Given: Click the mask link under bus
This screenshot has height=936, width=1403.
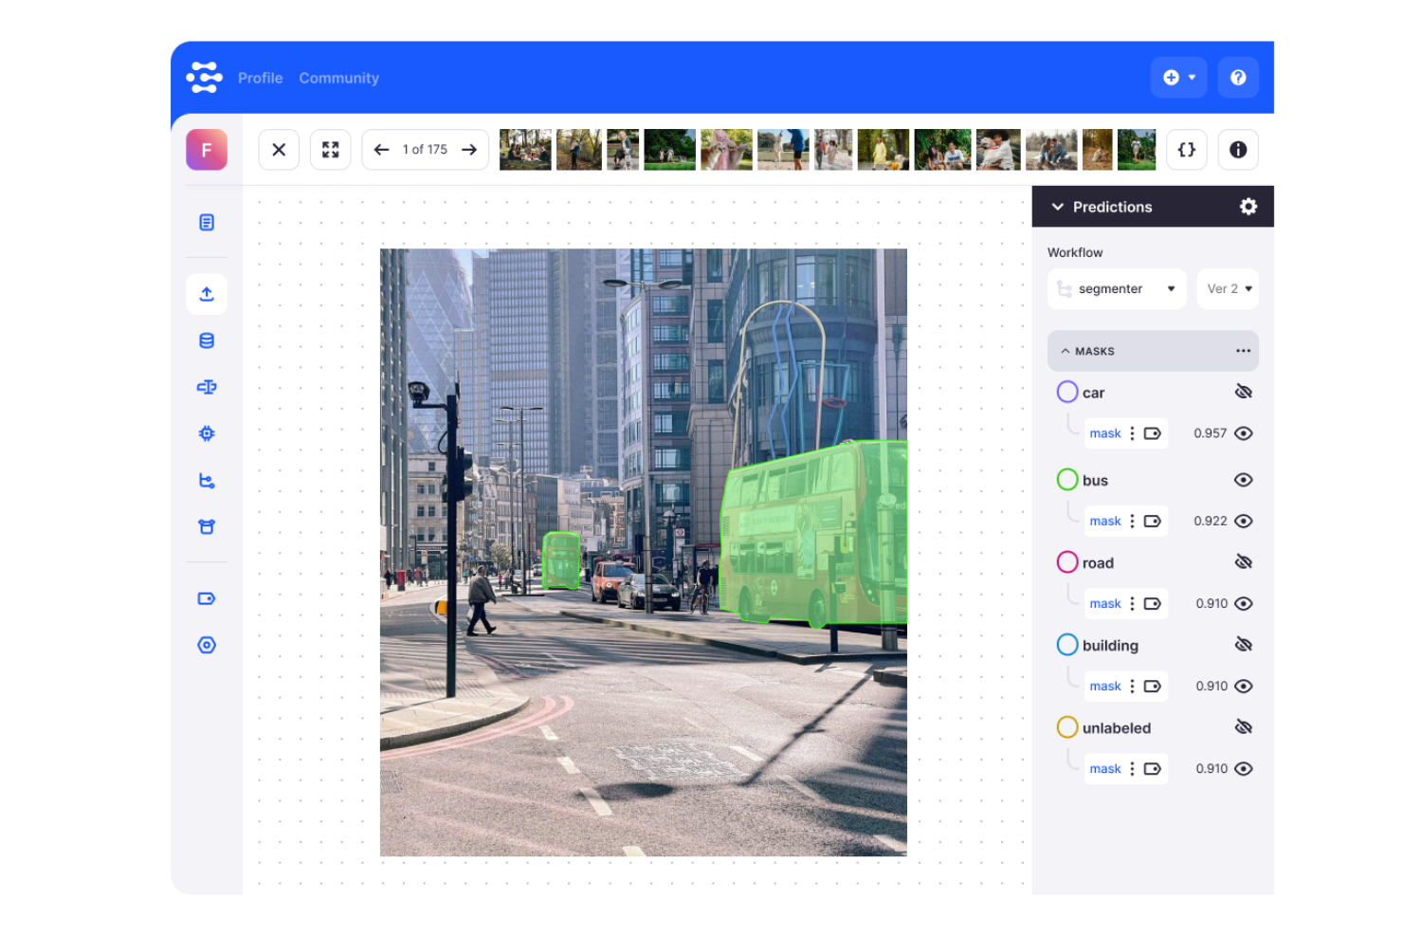Looking at the screenshot, I should 1104,521.
